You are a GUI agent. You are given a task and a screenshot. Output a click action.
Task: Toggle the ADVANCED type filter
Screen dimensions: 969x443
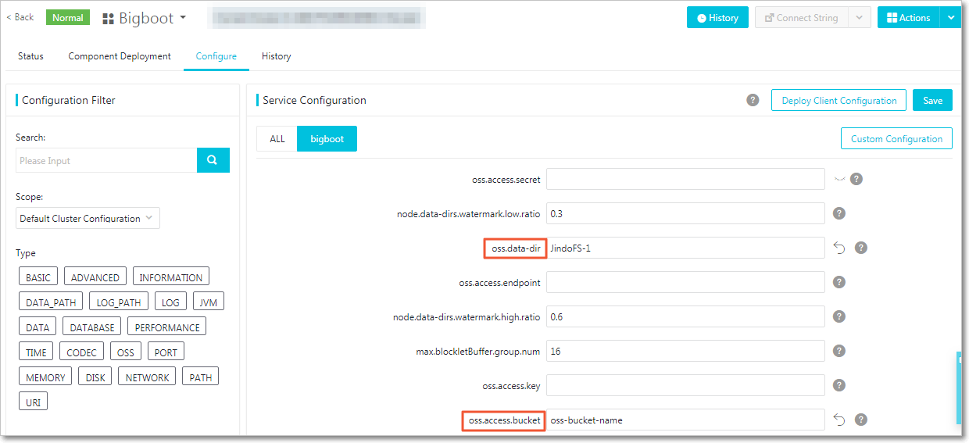click(95, 277)
